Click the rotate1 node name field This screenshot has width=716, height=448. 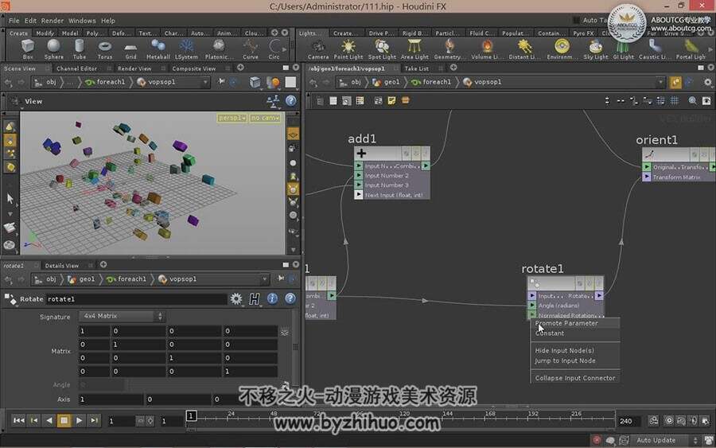pyautogui.click(x=136, y=299)
